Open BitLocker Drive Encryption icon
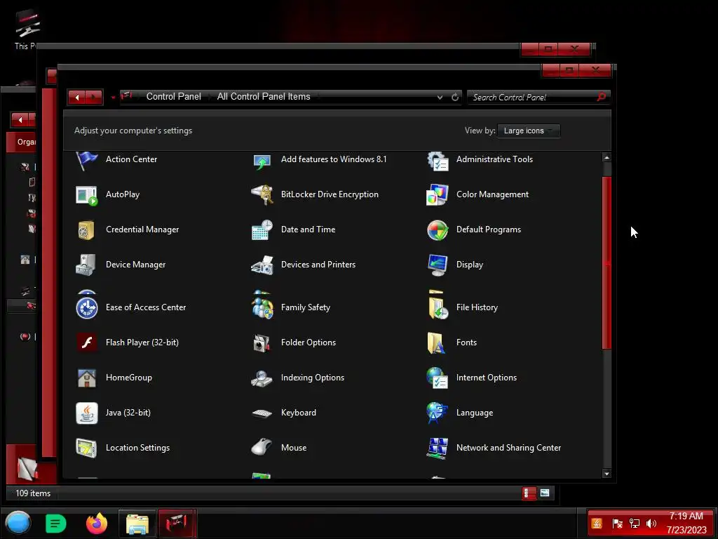Viewport: 718px width, 539px height. point(262,195)
